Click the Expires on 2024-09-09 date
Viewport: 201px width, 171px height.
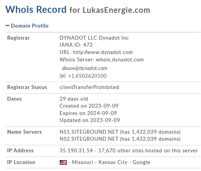click(x=88, y=113)
